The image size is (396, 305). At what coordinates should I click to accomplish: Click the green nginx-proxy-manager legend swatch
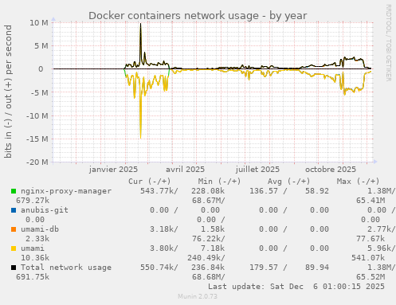(x=14, y=191)
